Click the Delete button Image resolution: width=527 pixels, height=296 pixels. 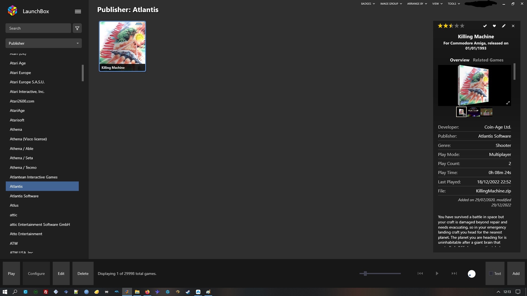pos(83,274)
